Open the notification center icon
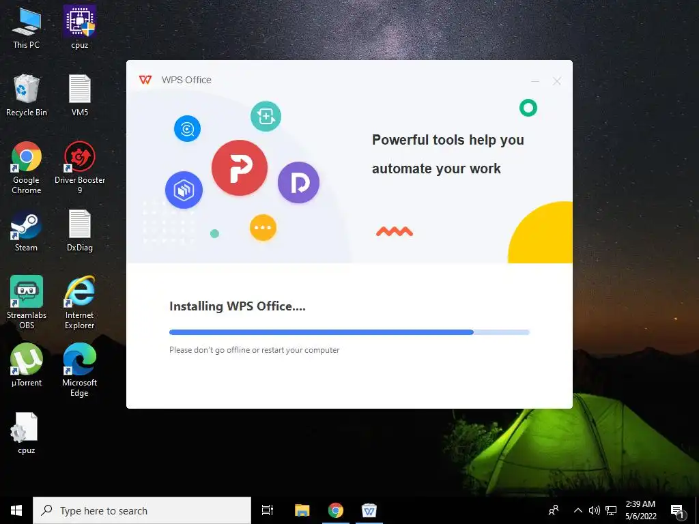Image resolution: width=699 pixels, height=524 pixels. tap(678, 512)
